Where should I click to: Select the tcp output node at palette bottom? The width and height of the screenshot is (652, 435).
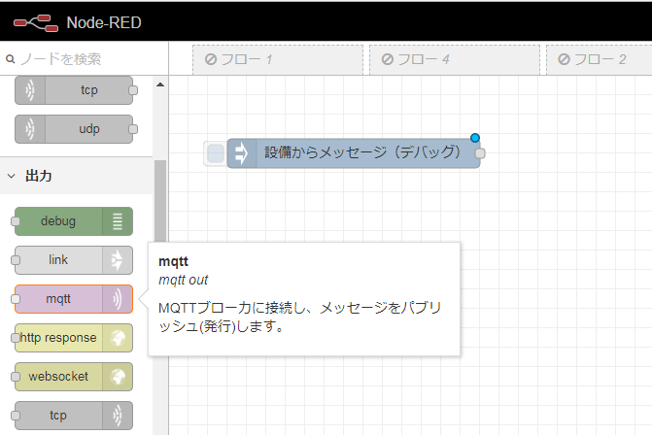coord(74,416)
